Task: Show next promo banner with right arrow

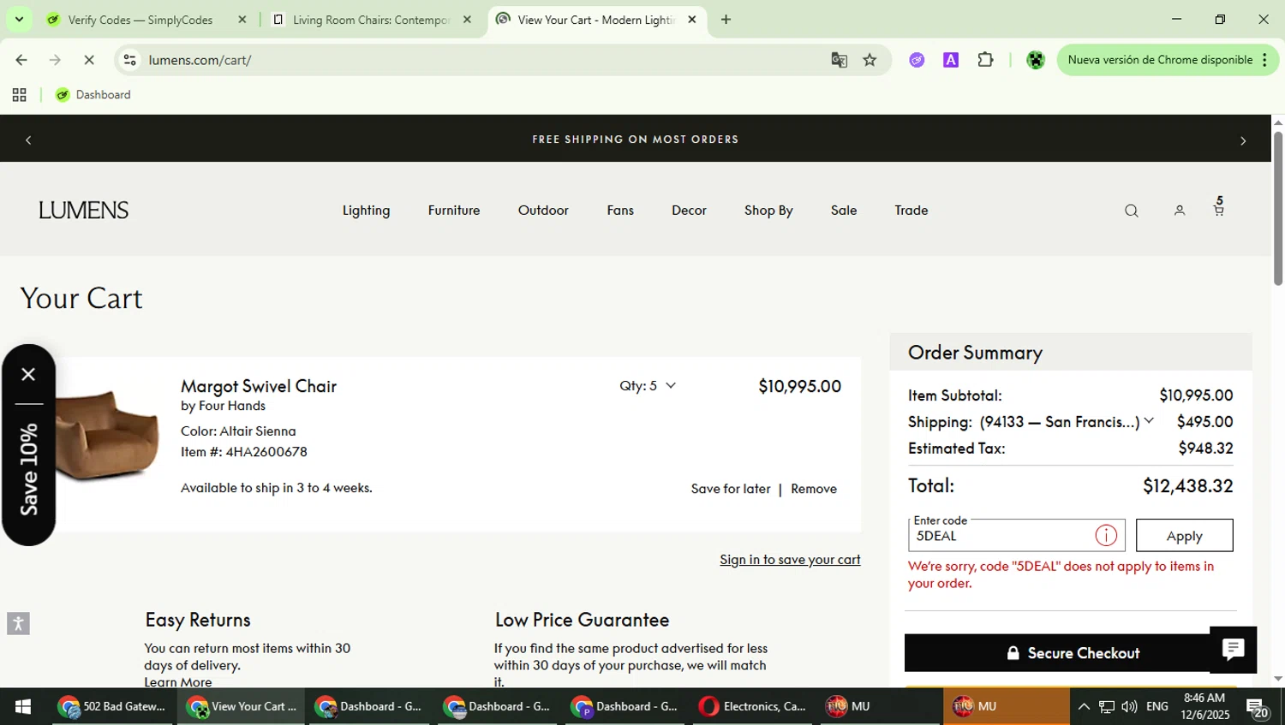Action: (x=1243, y=140)
